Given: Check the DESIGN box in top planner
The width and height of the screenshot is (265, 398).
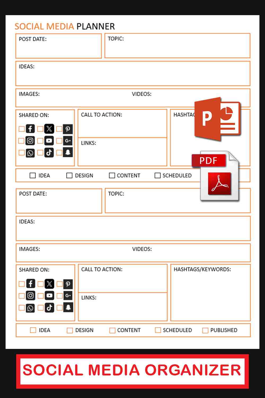Looking at the screenshot, I should [69, 175].
